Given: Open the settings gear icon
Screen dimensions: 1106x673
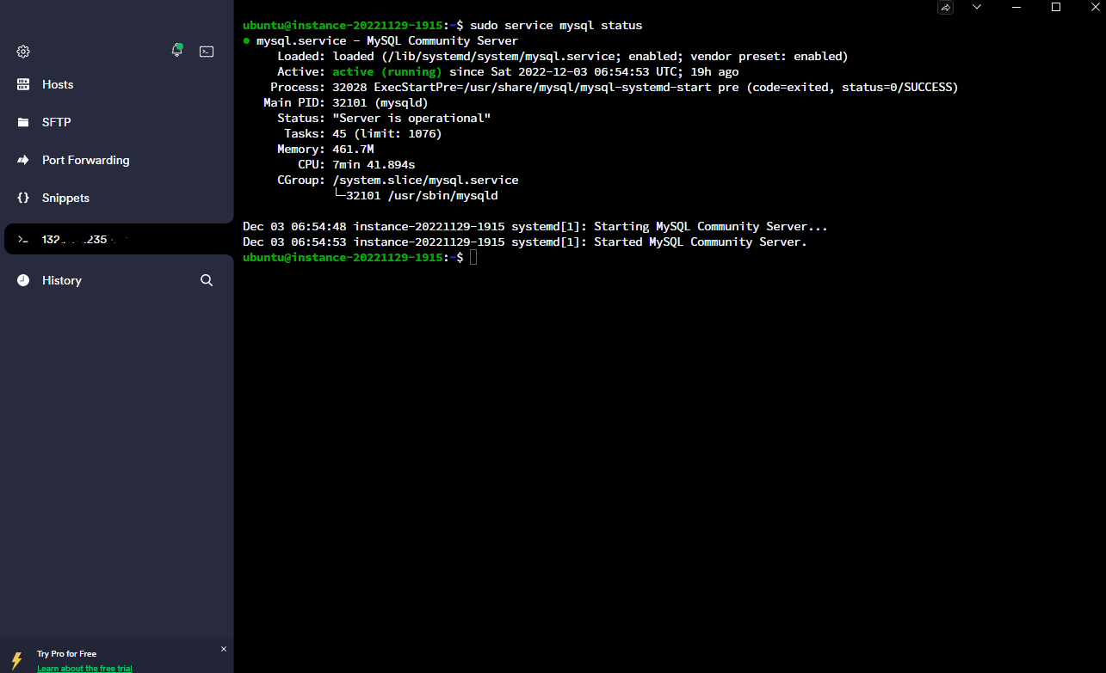Looking at the screenshot, I should pyautogui.click(x=23, y=52).
